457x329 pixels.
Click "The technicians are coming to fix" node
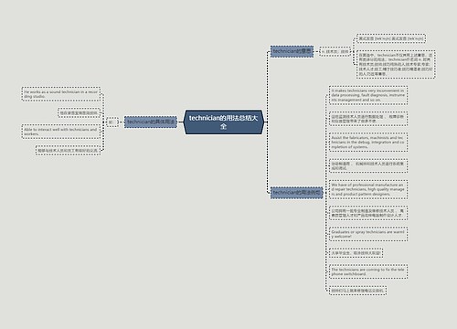pos(368,271)
